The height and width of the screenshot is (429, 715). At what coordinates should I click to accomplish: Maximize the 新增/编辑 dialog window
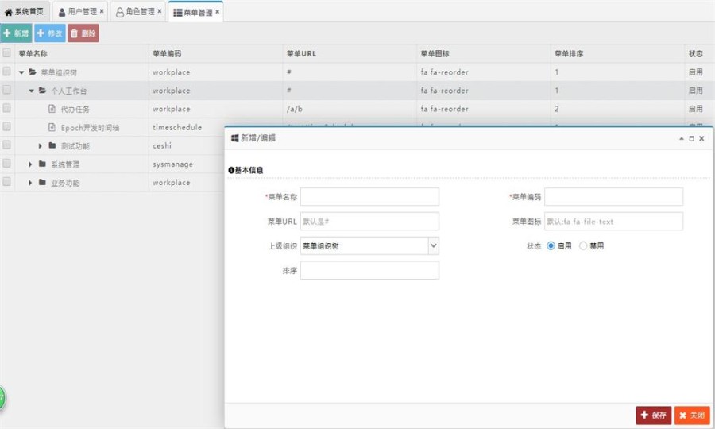(691, 138)
